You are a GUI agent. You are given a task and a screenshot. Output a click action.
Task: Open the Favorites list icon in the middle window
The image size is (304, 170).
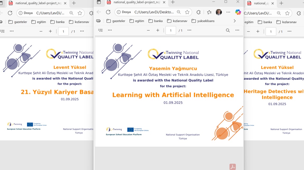pyautogui.click(x=209, y=12)
